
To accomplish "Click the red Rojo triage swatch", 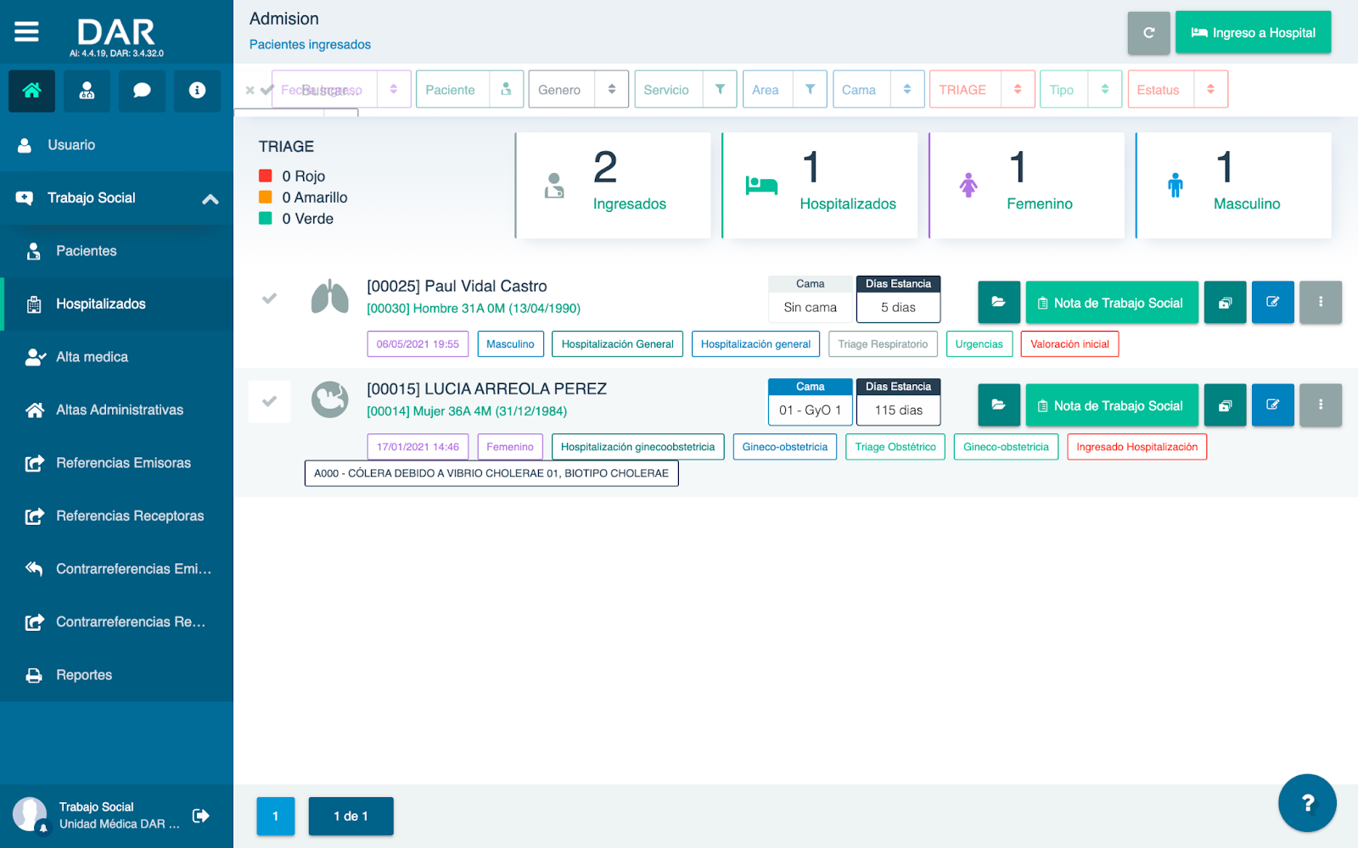I will pos(265,176).
